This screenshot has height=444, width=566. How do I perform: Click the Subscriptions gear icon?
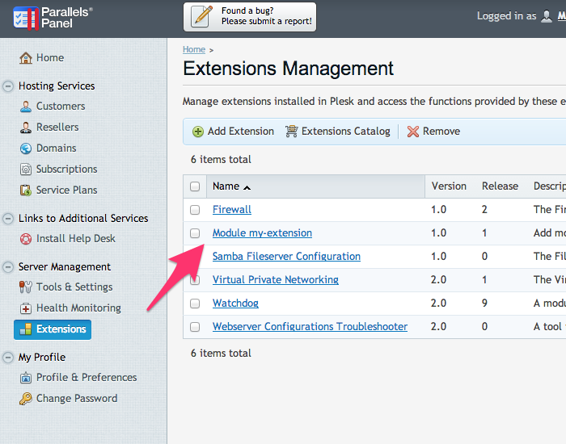26,169
